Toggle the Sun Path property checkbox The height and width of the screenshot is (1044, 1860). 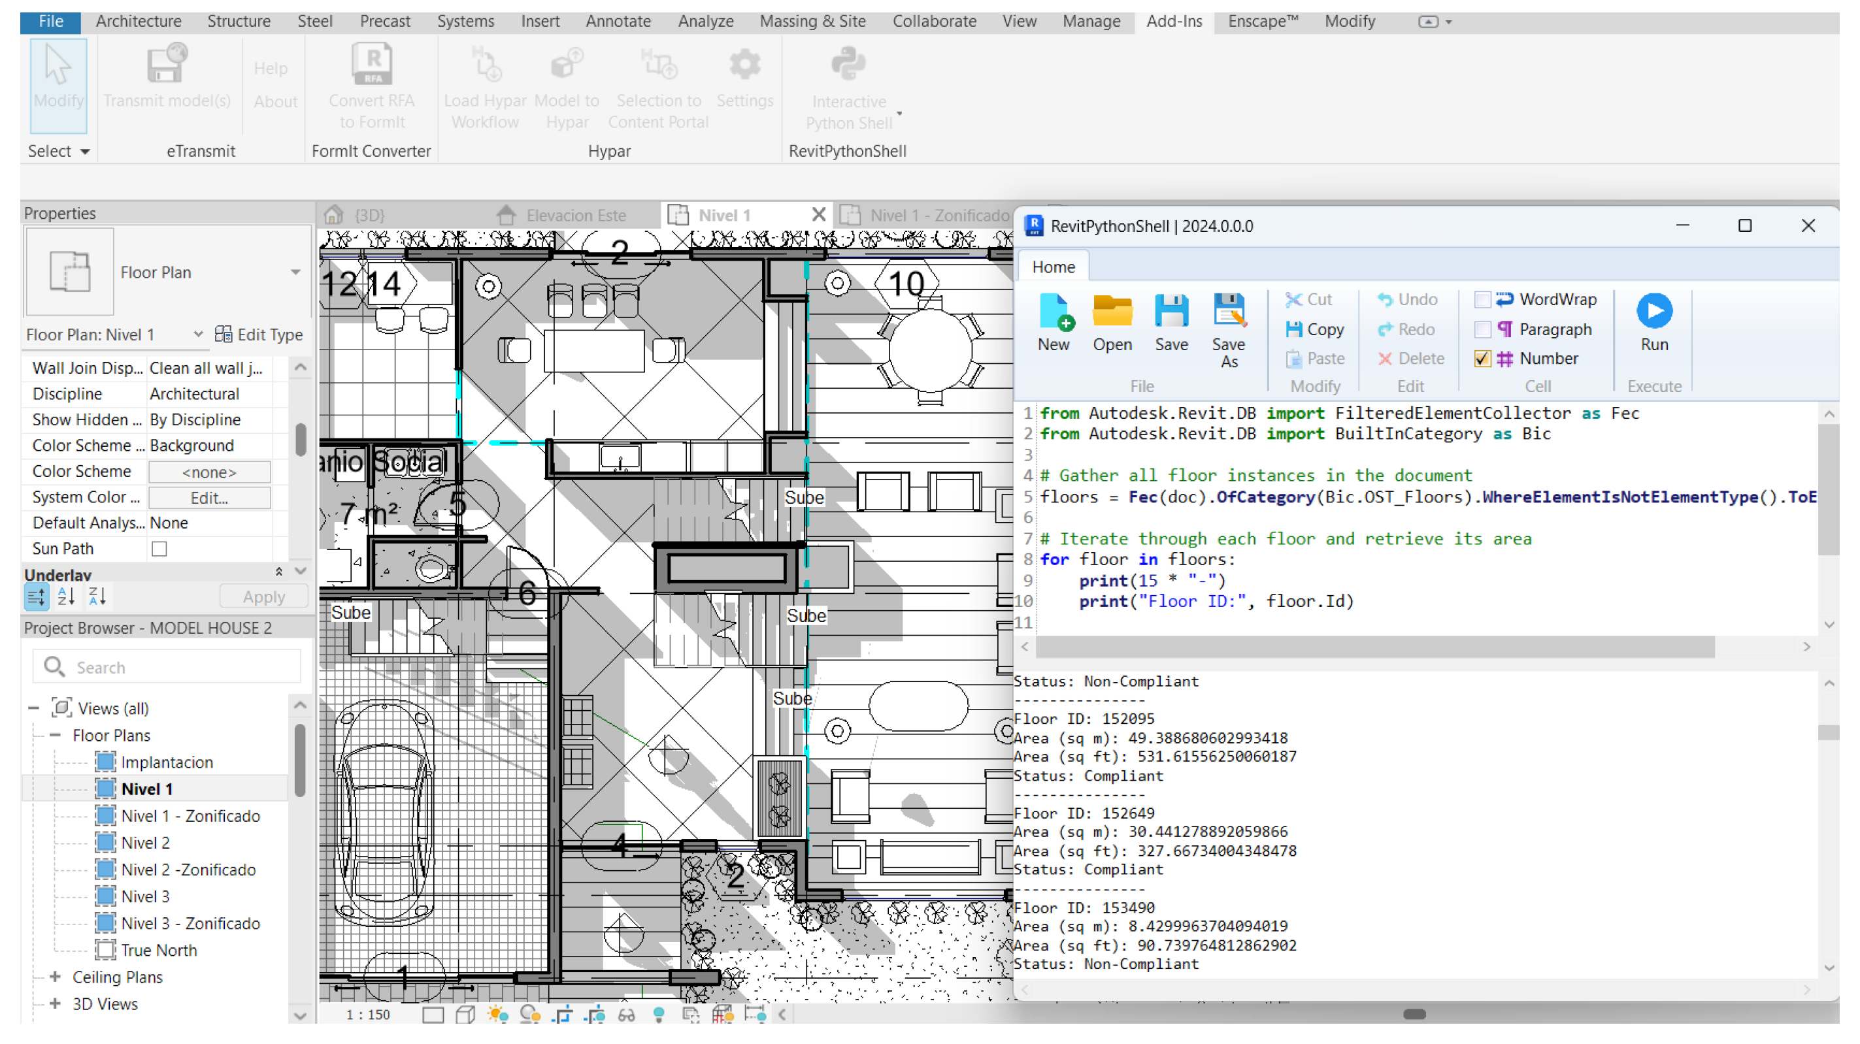click(x=159, y=549)
